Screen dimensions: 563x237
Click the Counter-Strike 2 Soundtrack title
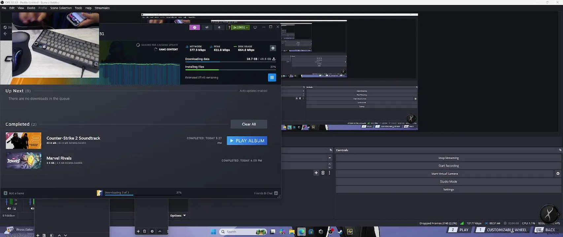pos(73,138)
